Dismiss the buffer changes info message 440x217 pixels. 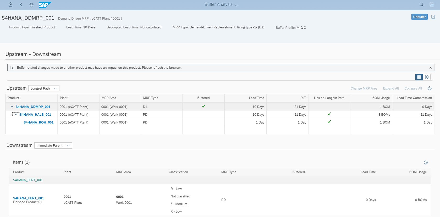(x=431, y=68)
